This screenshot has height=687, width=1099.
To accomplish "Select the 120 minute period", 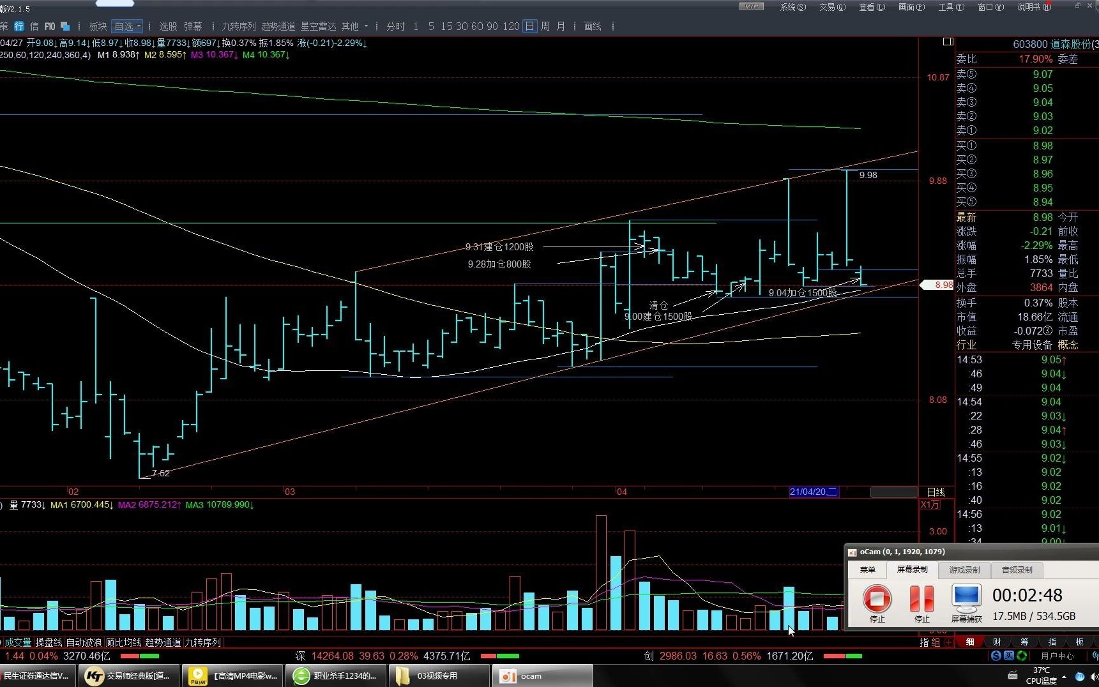I will [511, 26].
